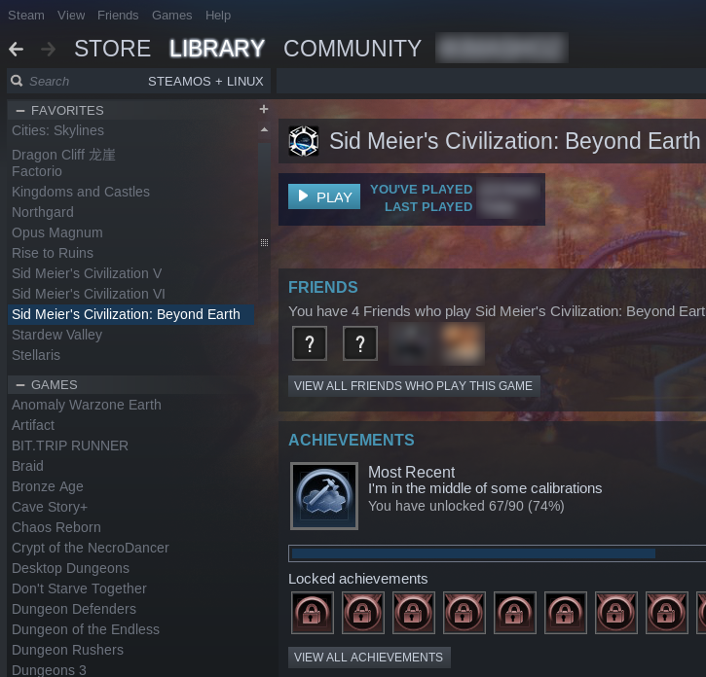The image size is (706, 677).
Task: Click the Beyond Earth game logo icon
Action: click(304, 141)
